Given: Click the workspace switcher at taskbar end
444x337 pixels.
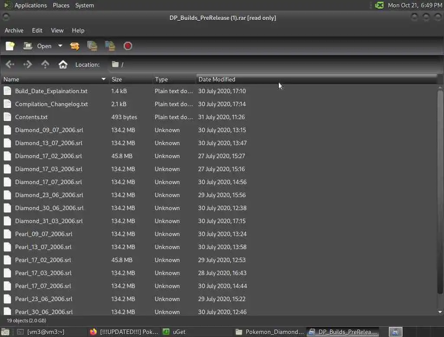Looking at the screenshot, I should point(395,332).
